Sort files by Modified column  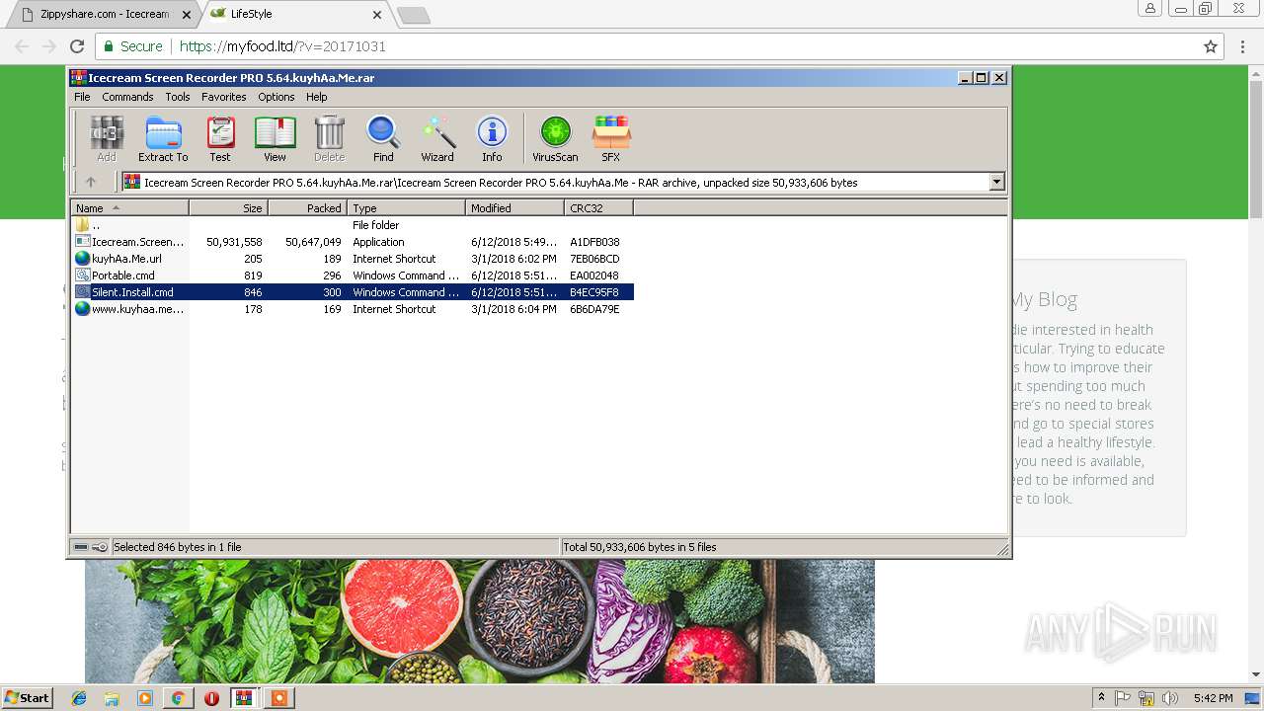point(514,208)
